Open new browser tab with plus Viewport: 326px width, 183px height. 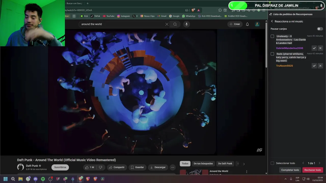pyautogui.click(x=88, y=3)
